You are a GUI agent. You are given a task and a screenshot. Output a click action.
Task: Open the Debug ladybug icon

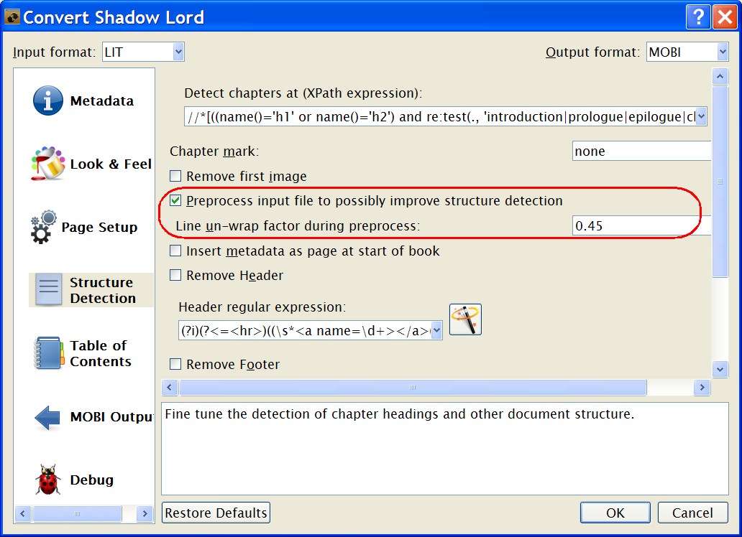click(48, 480)
